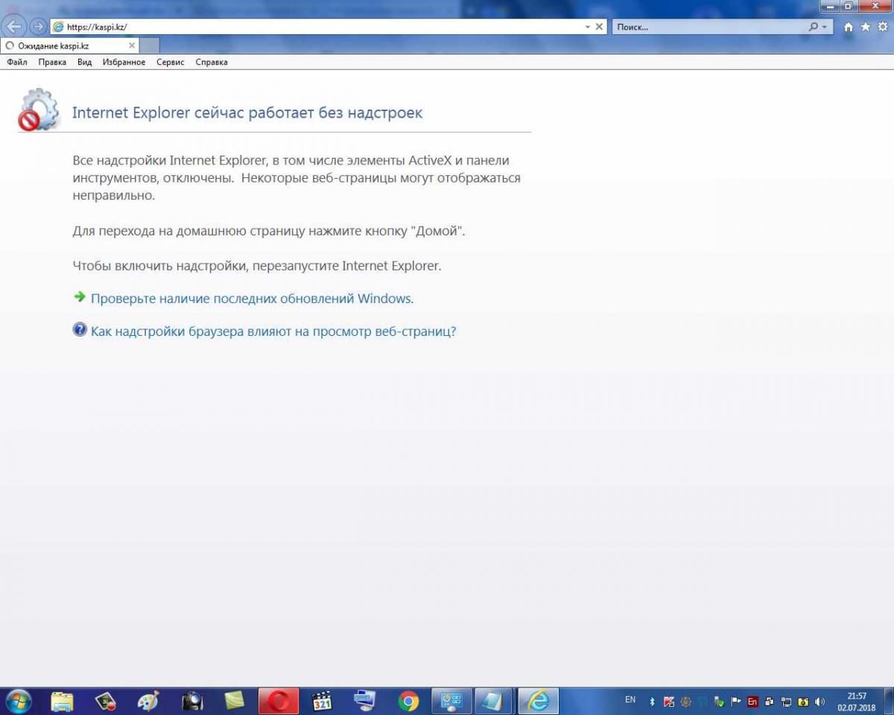The image size is (894, 715).
Task: Click the EN language indicator
Action: tap(630, 700)
